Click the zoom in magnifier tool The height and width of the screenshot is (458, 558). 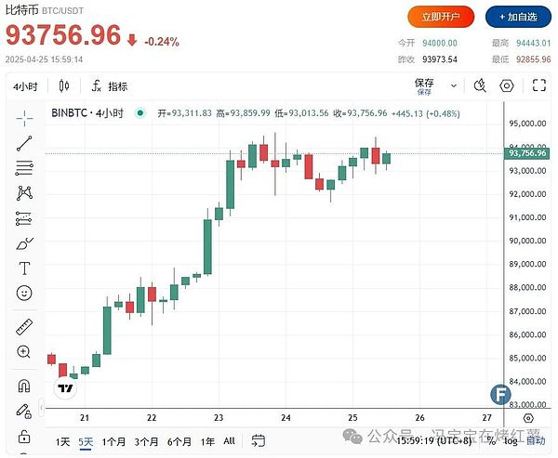tap(23, 352)
